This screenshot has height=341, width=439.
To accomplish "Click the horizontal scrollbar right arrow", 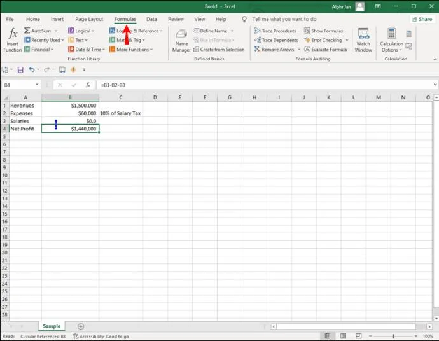I will (429, 326).
